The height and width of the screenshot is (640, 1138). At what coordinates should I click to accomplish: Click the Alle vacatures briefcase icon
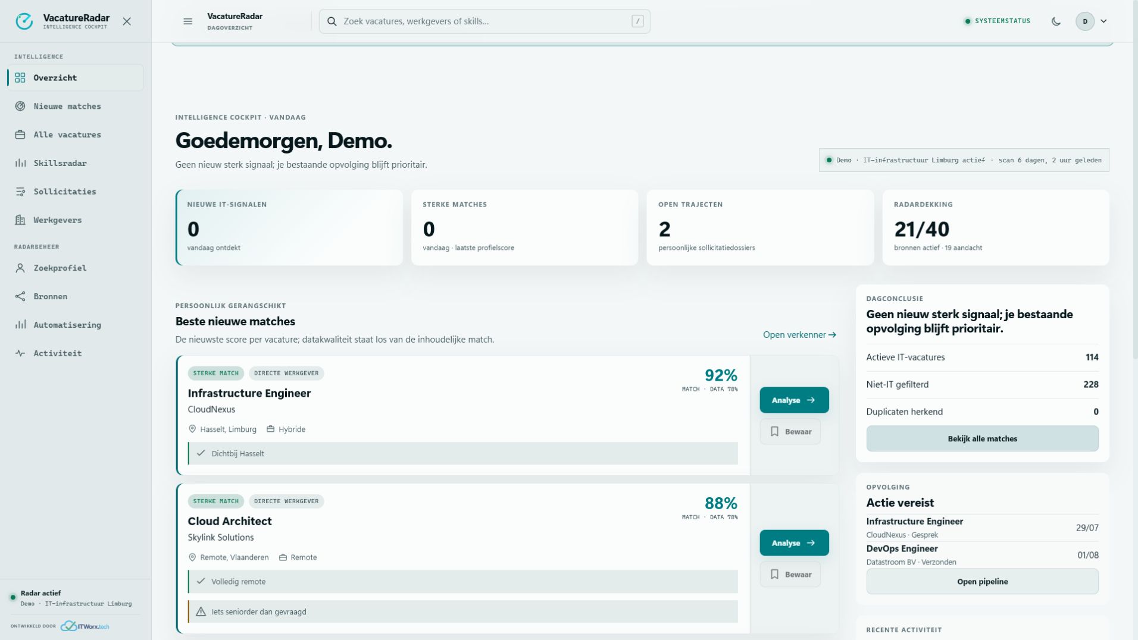[x=20, y=135]
